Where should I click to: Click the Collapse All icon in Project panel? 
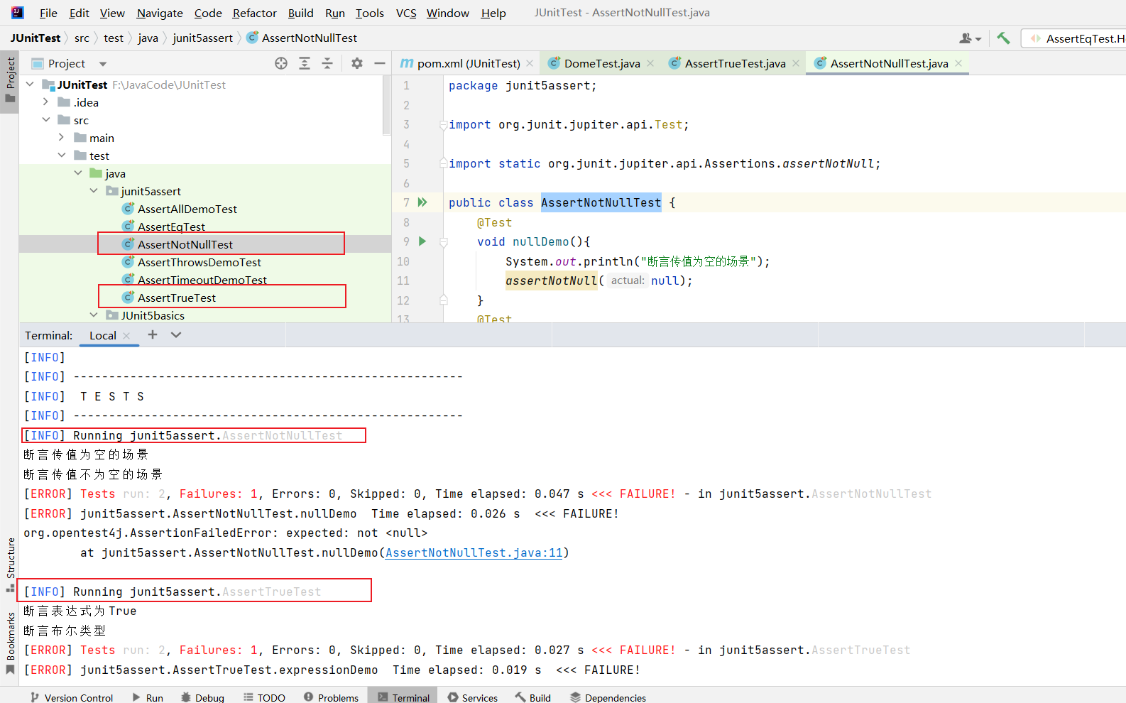click(327, 64)
